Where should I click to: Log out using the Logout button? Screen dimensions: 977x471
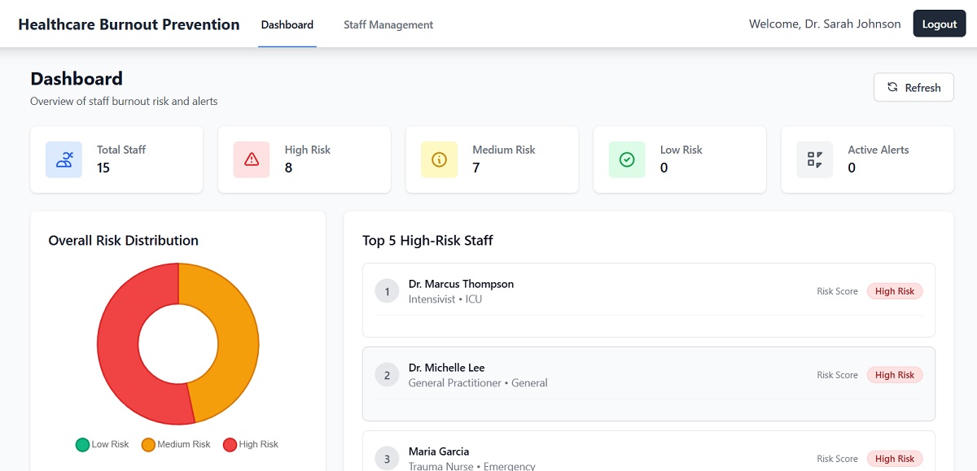(939, 24)
